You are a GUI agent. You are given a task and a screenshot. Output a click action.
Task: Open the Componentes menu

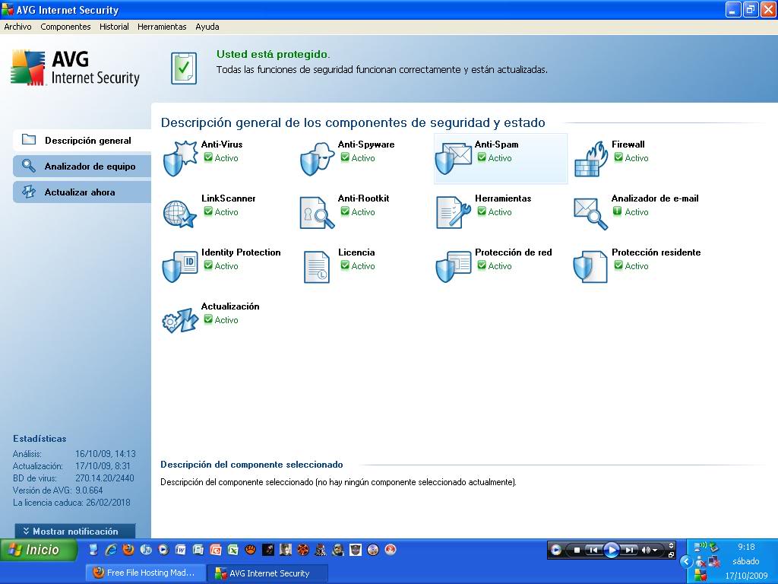point(65,27)
